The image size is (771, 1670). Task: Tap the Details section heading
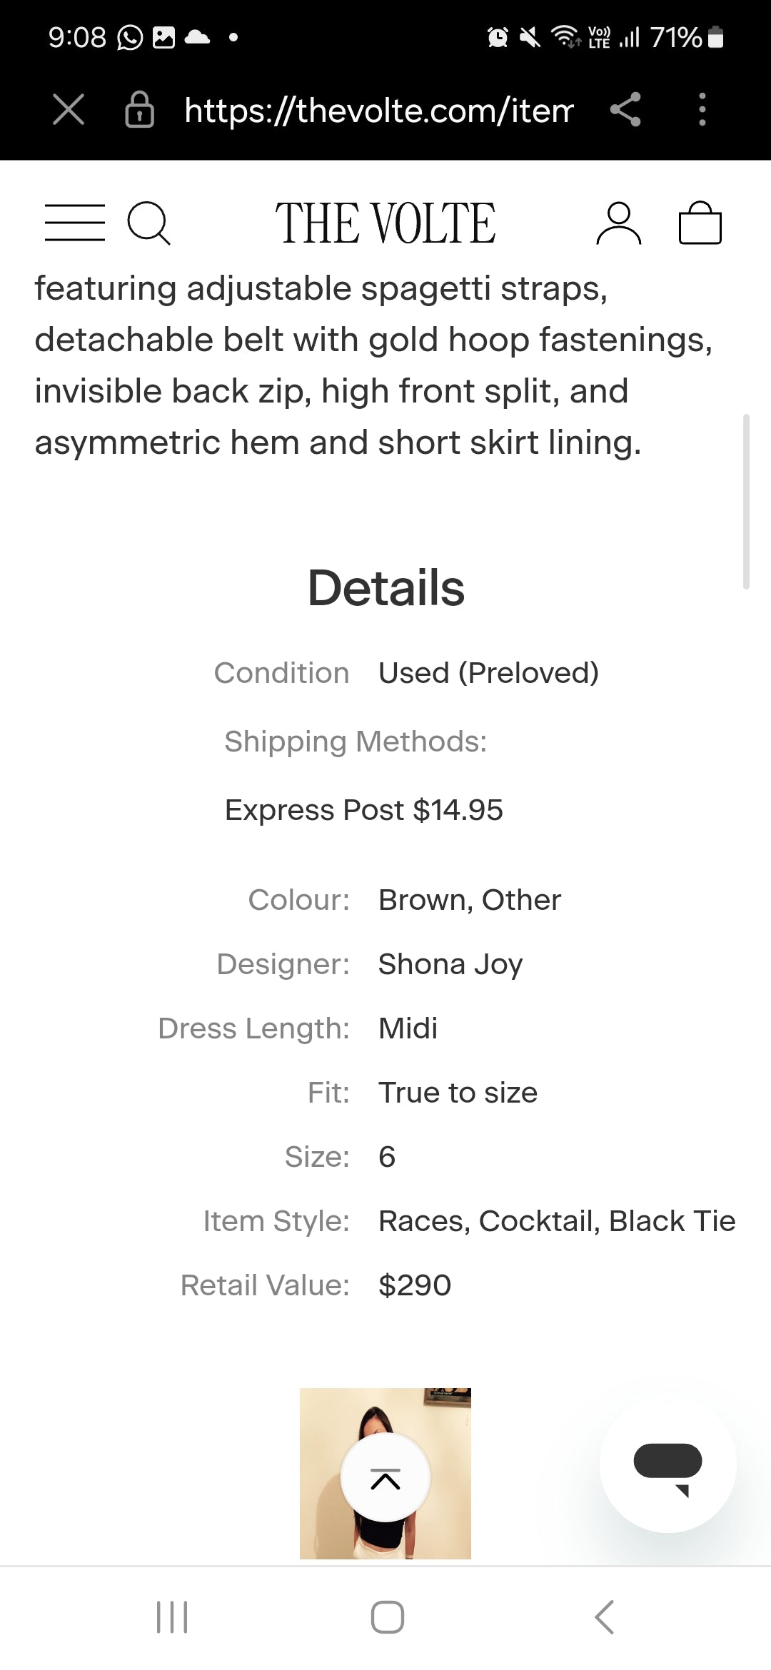[x=385, y=588]
